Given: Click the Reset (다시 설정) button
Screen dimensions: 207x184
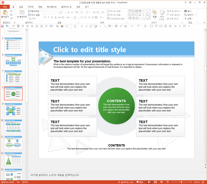Looking at the screenshot, I should pyautogui.click(x=34, y=15).
